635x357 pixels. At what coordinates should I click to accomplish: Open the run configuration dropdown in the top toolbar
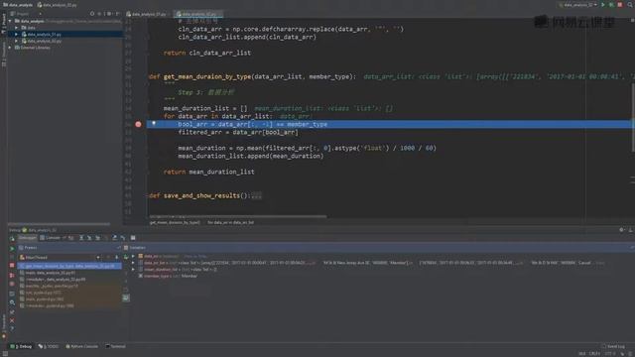578,5
